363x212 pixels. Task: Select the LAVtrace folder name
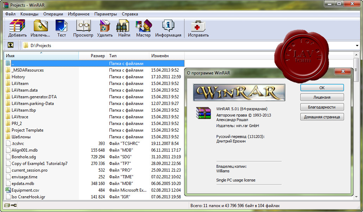point(20,117)
